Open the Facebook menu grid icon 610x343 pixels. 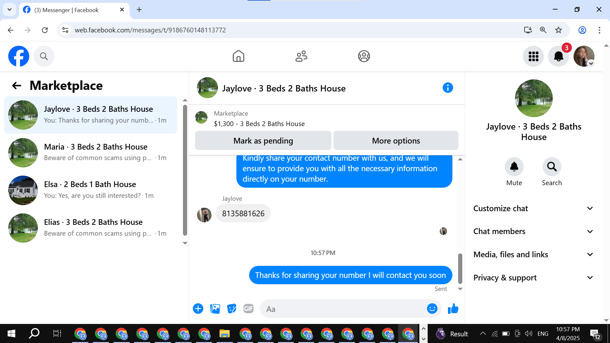533,57
